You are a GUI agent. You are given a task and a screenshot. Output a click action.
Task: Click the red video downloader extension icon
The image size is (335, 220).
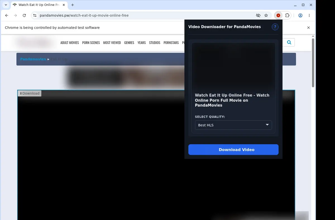click(x=278, y=16)
